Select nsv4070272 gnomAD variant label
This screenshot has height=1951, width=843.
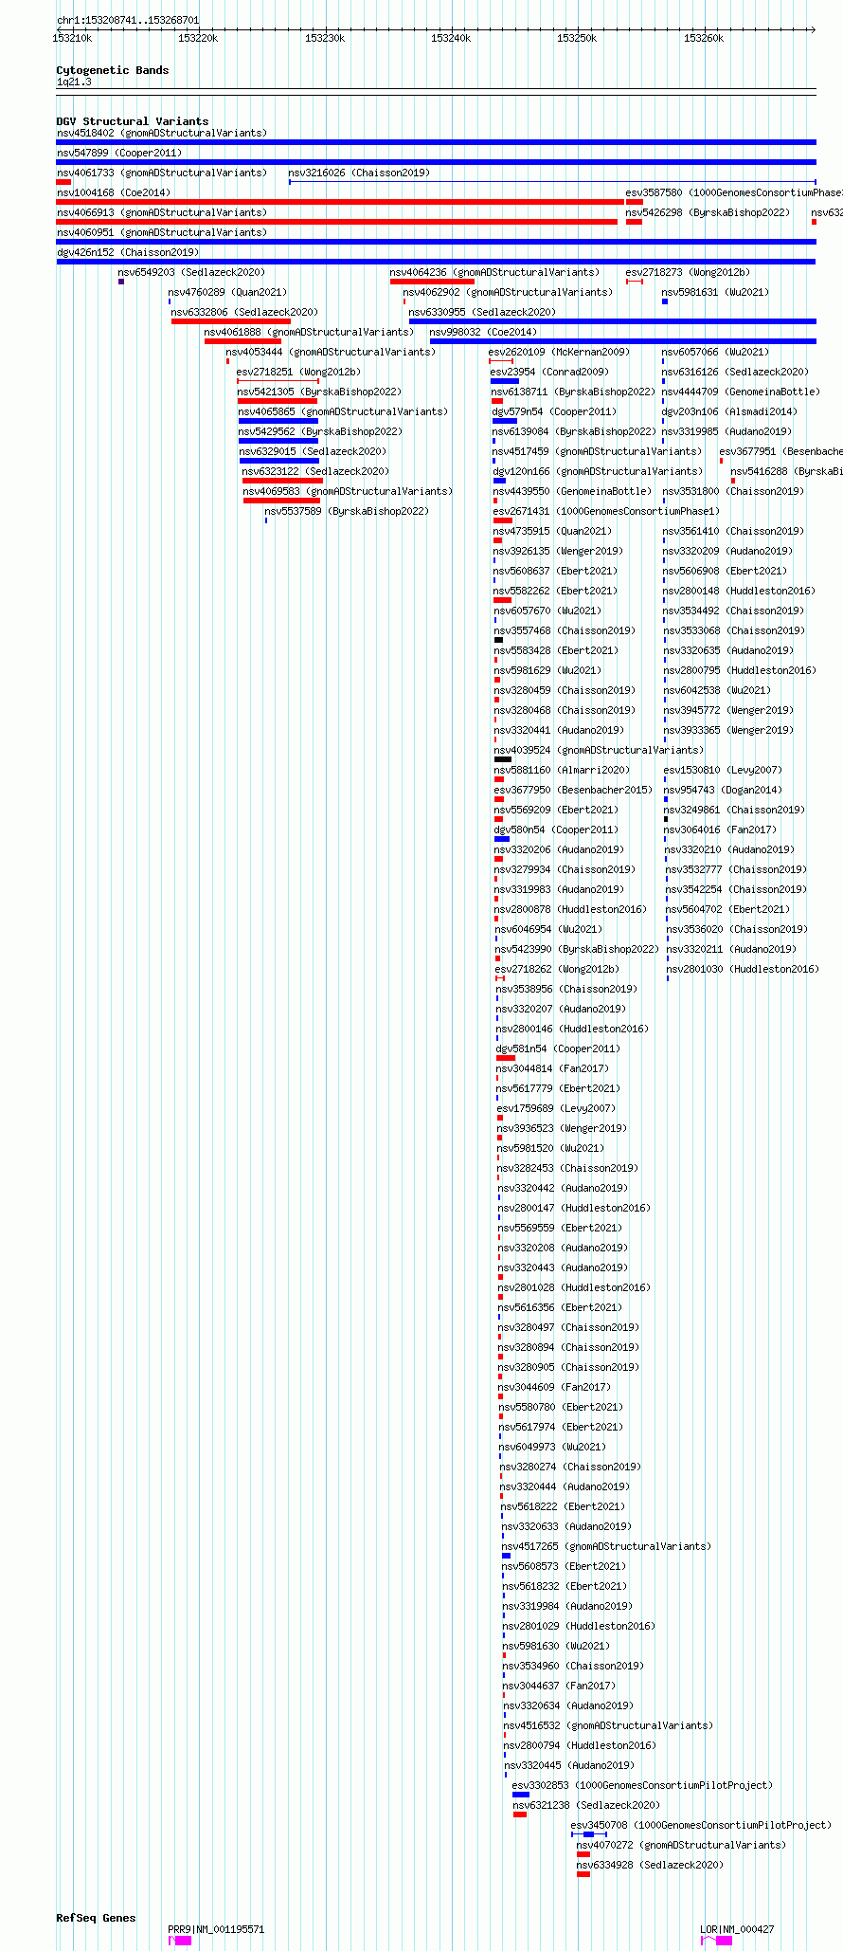681,1845
